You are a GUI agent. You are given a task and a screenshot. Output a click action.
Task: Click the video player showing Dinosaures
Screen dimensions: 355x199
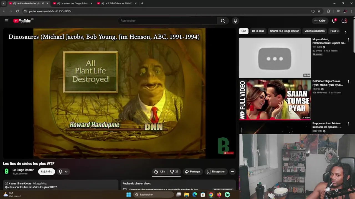(x=119, y=93)
